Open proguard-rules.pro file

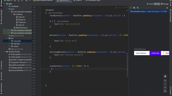pyautogui.click(x=20, y=62)
